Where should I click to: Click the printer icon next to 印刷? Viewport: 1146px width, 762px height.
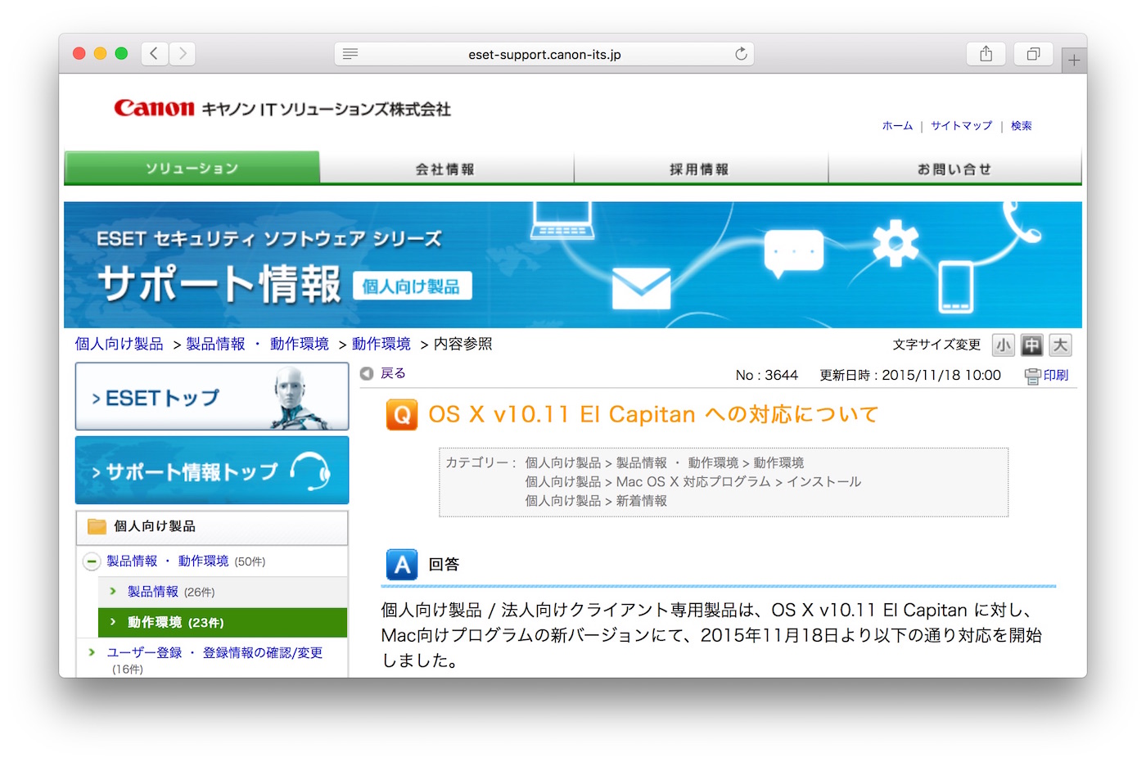point(1032,376)
